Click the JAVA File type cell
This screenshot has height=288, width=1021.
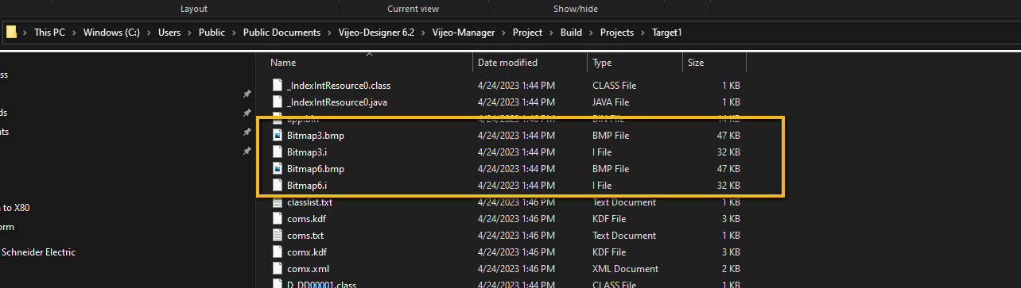click(x=611, y=102)
